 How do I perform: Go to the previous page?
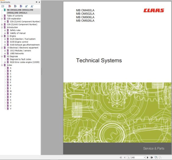(125, 157)
